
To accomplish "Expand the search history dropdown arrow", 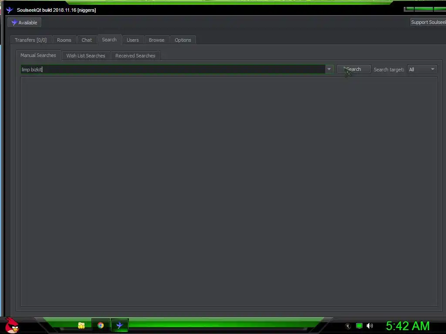I will pos(329,69).
